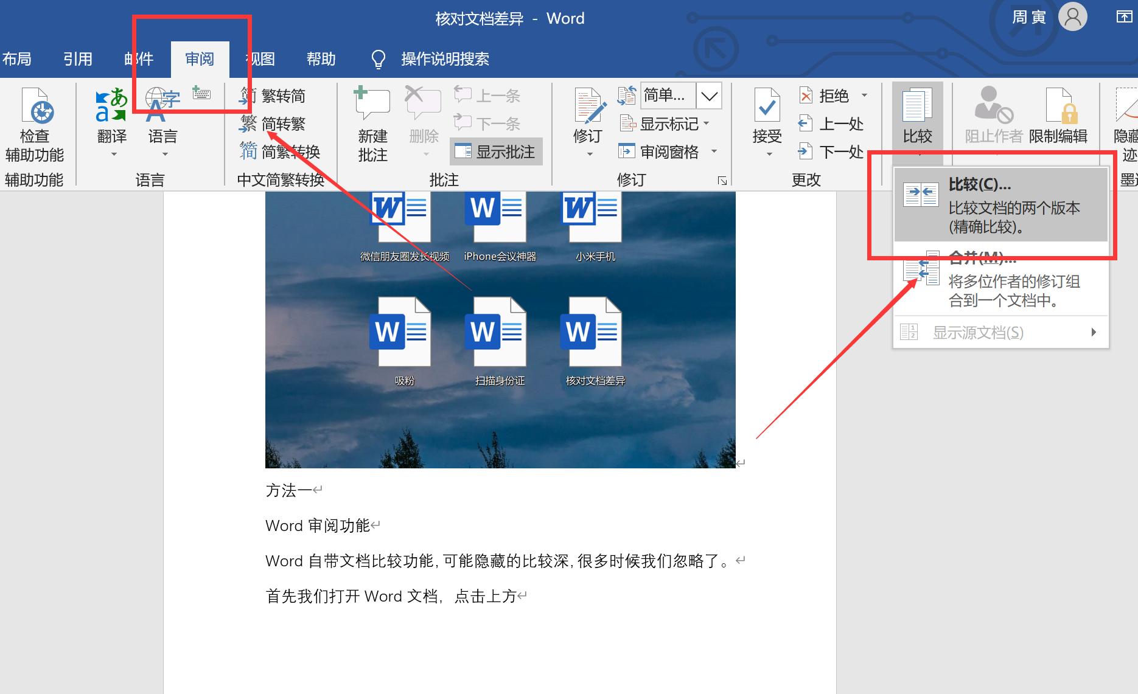This screenshot has height=694, width=1138.
Task: Toggle 显示批注 show comments
Action: (495, 151)
